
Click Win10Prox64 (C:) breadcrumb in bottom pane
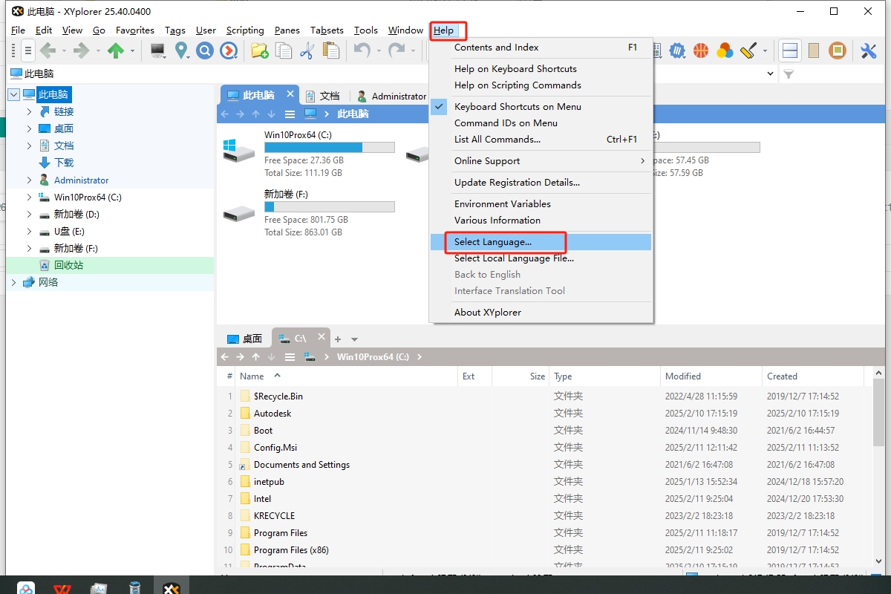[373, 357]
